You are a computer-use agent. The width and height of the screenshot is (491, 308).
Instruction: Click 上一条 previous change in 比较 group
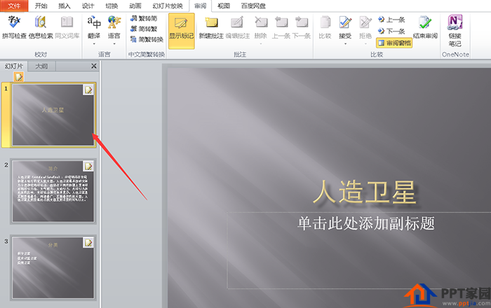tap(391, 20)
